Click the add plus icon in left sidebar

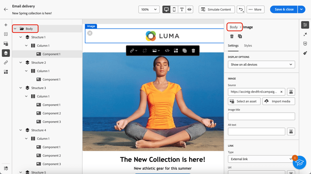point(6,25)
